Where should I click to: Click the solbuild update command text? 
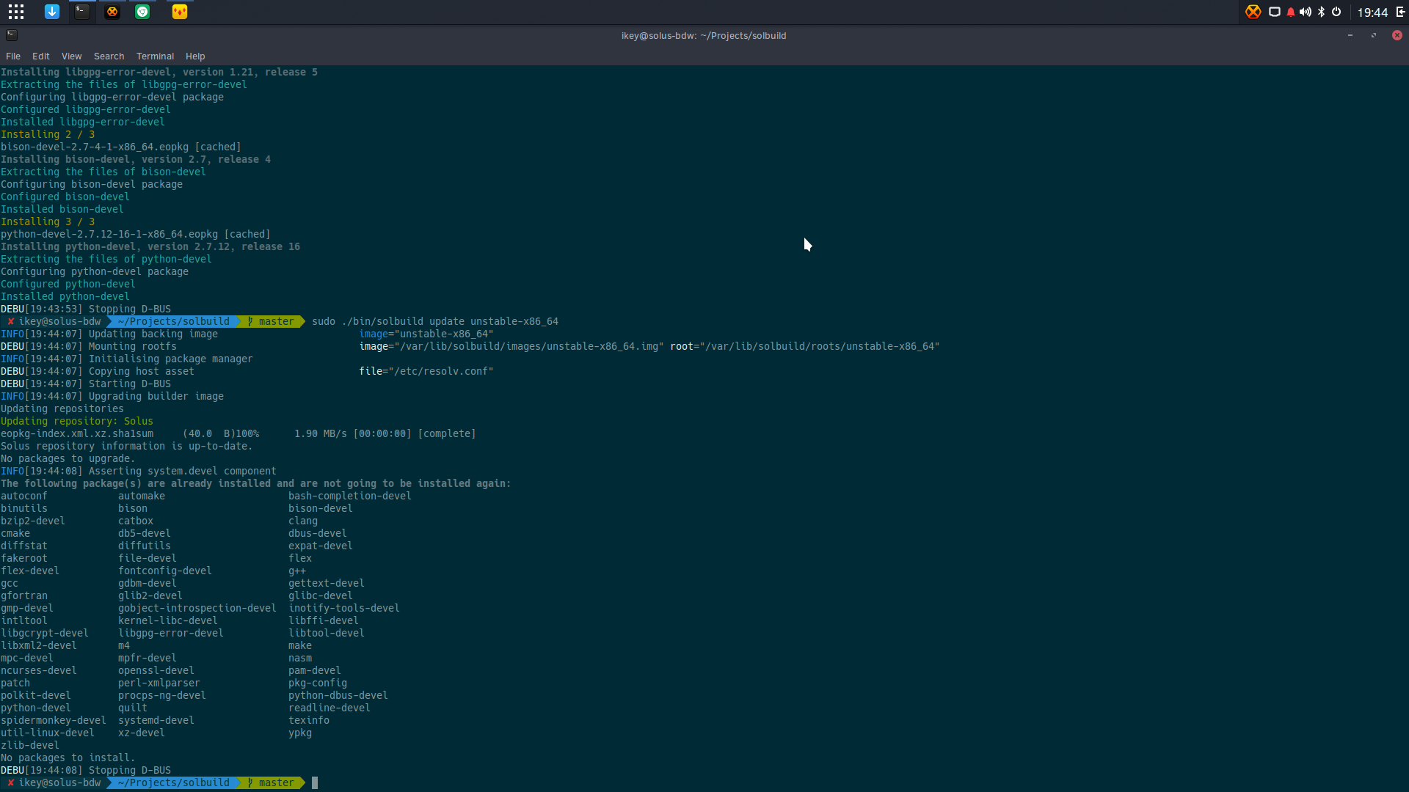coord(435,321)
